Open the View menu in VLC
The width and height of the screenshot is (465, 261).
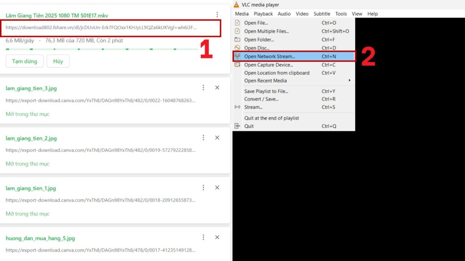(x=357, y=14)
